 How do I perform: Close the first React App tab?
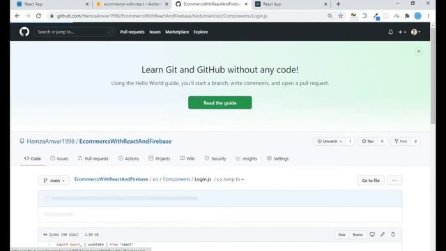click(87, 4)
